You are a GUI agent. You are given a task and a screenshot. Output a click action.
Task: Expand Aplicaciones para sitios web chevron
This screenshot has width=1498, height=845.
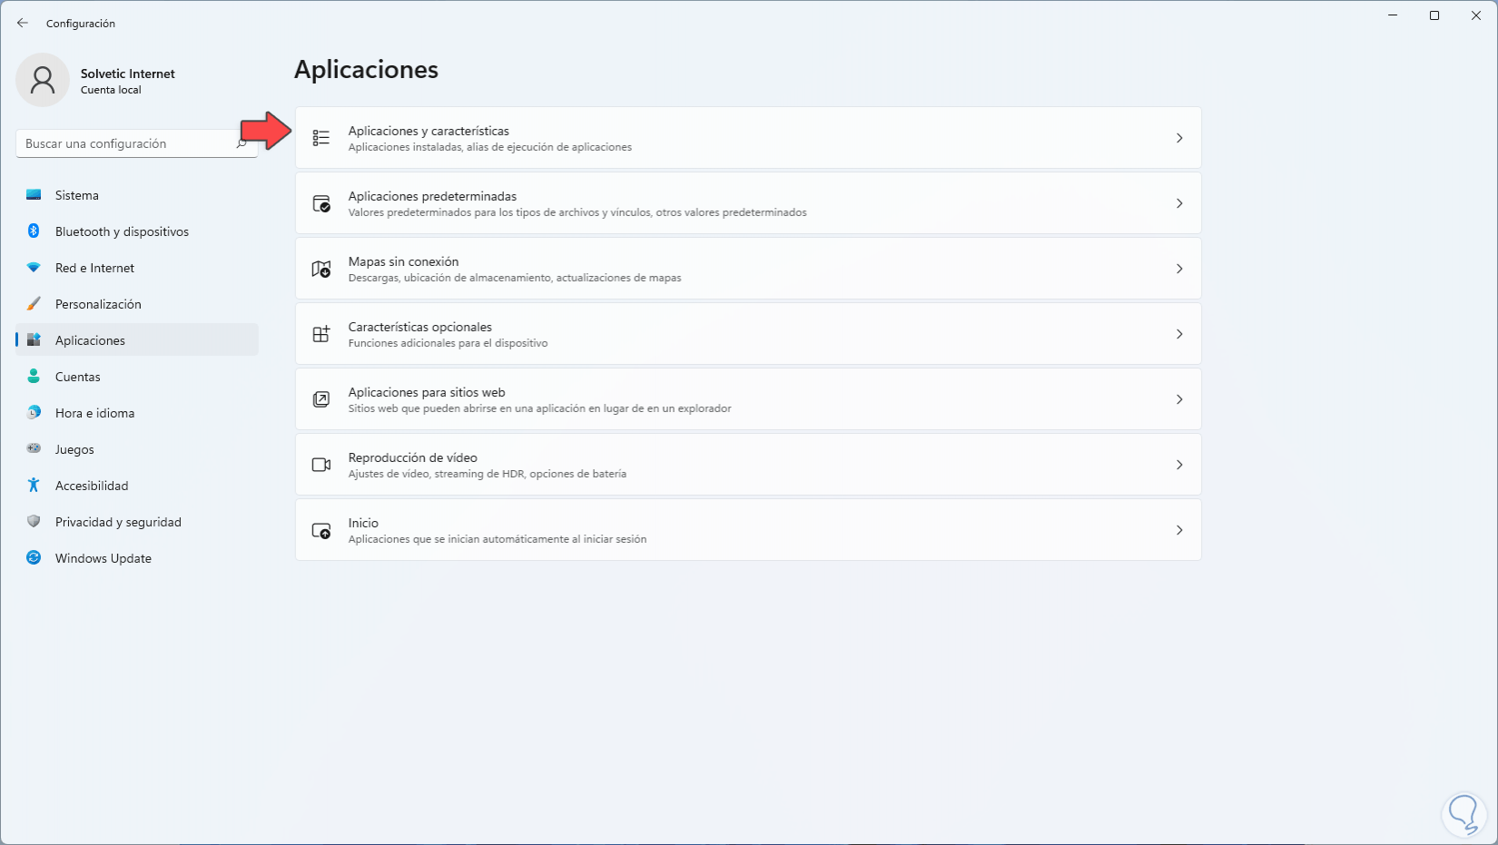coord(1179,399)
